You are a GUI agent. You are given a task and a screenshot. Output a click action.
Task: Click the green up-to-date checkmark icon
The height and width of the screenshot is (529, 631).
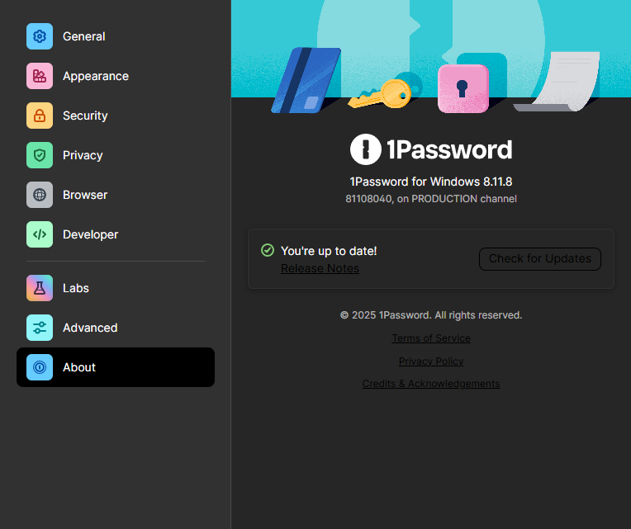click(x=268, y=250)
